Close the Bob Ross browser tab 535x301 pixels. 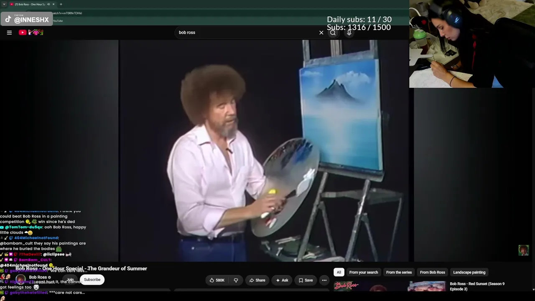point(53,4)
